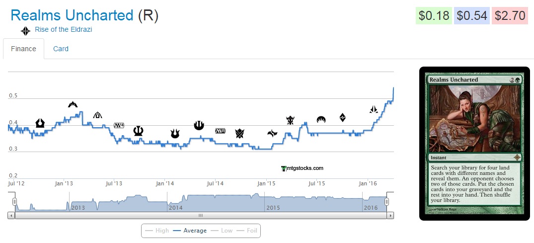This screenshot has height=243, width=534.
Task: Click the Khans of Tarkir set symbol
Action: pos(240,133)
